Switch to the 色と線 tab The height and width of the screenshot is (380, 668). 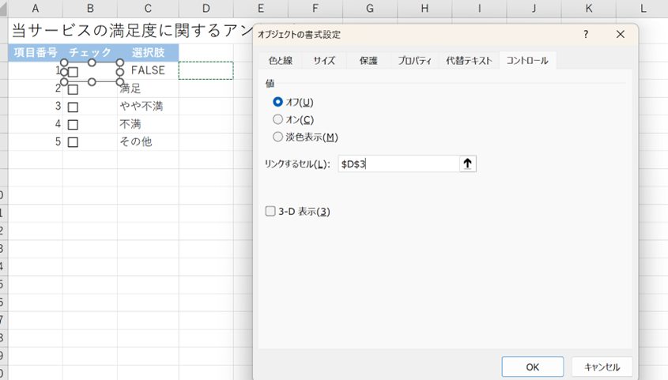pos(280,61)
